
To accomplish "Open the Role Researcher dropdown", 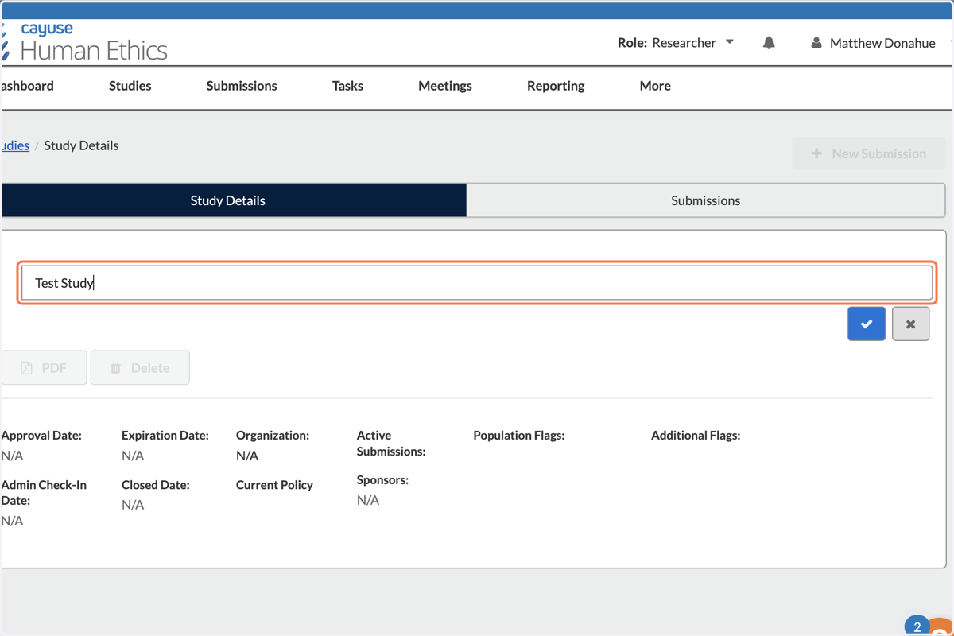I will click(676, 43).
